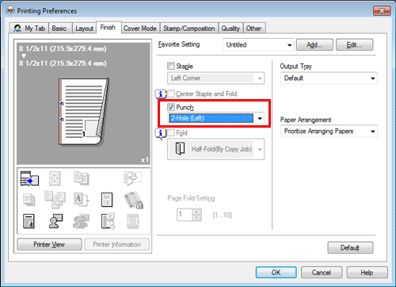396x287 pixels.
Task: Click the Printer View button
Action: (49, 244)
